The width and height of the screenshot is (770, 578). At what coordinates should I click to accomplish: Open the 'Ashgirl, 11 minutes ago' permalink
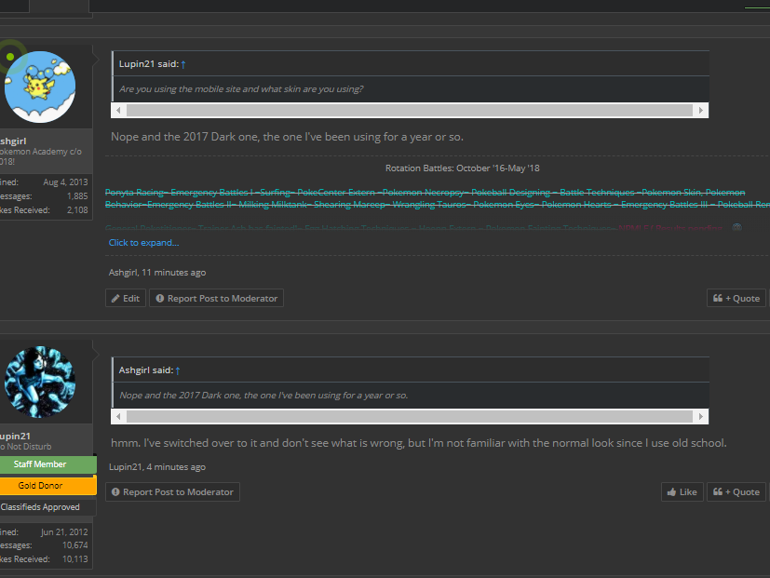157,273
